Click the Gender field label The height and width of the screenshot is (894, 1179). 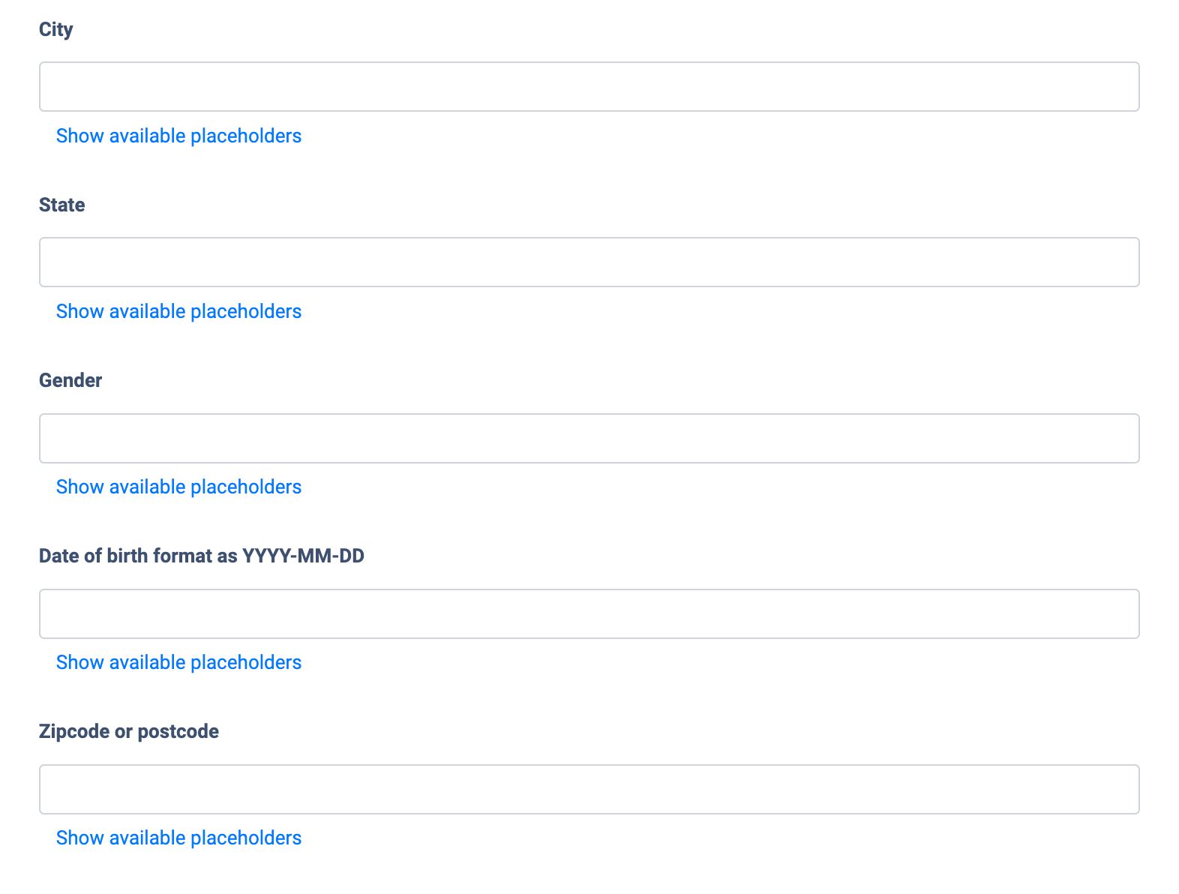tap(70, 380)
